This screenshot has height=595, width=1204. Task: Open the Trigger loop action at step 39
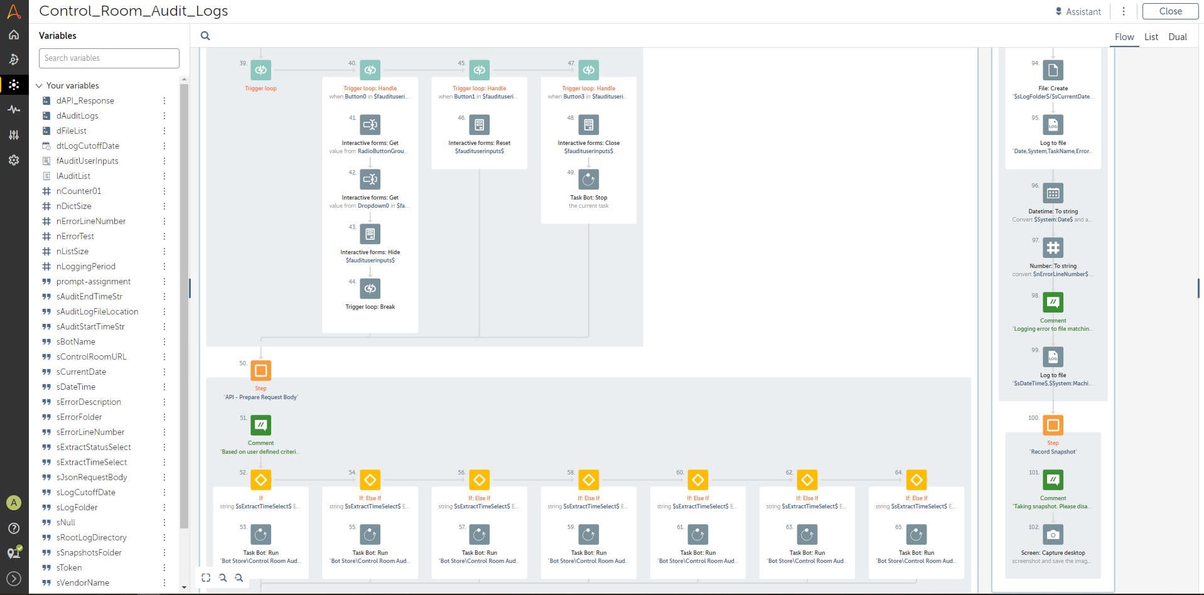(261, 70)
